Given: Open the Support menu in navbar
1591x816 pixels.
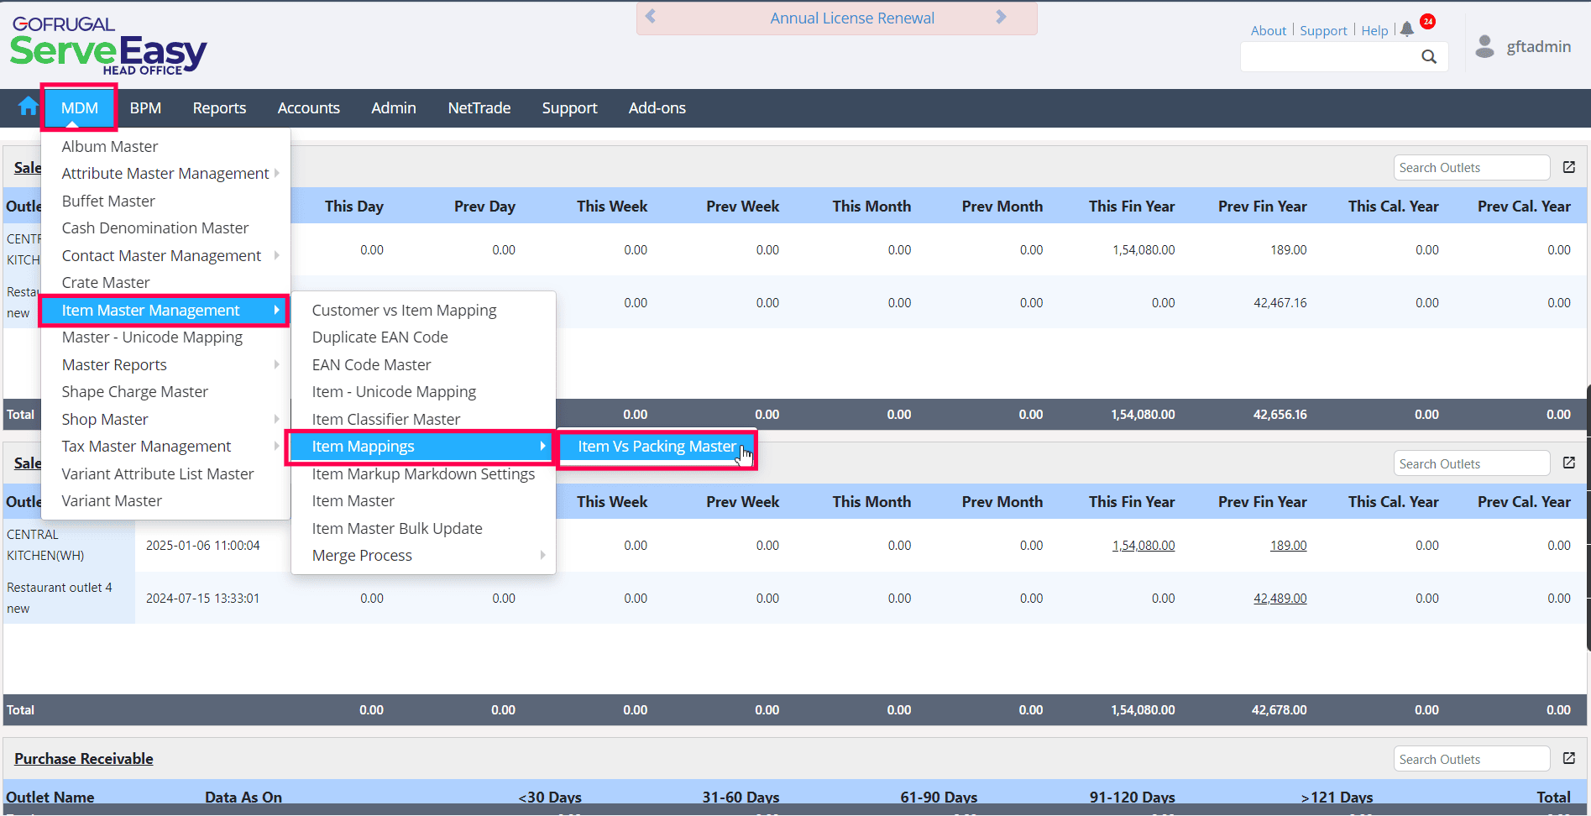Looking at the screenshot, I should 569,107.
